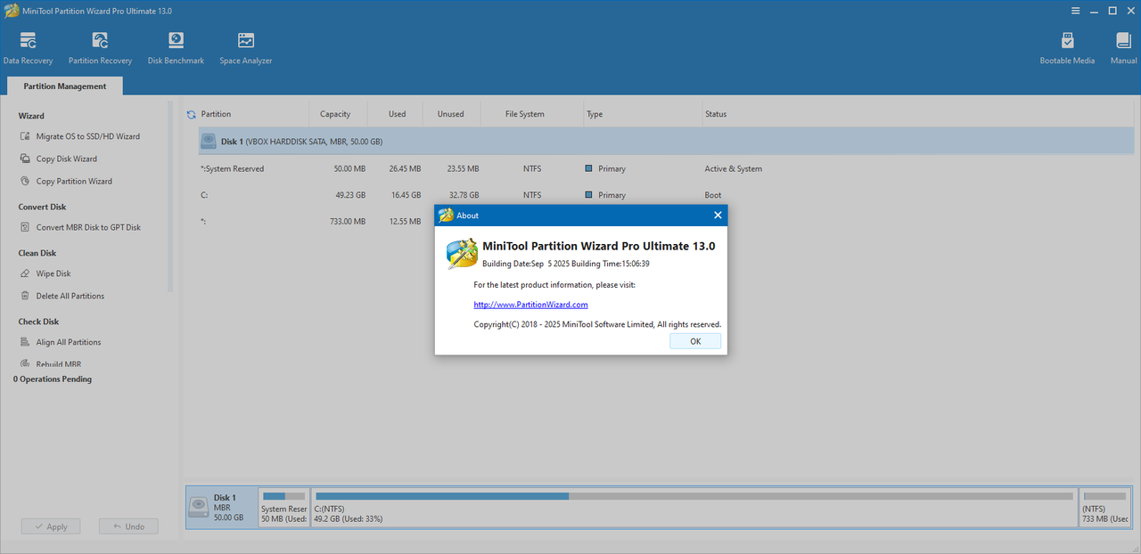Open the Data Recovery tool
The height and width of the screenshot is (554, 1141).
(28, 48)
